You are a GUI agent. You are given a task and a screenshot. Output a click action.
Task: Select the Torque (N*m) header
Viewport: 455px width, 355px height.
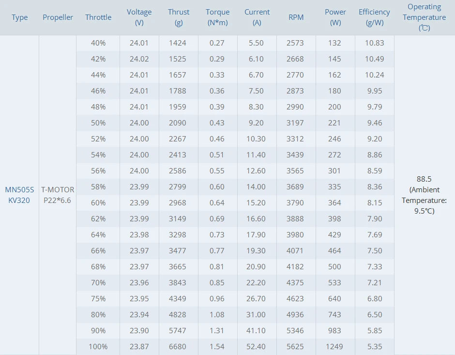click(x=217, y=17)
